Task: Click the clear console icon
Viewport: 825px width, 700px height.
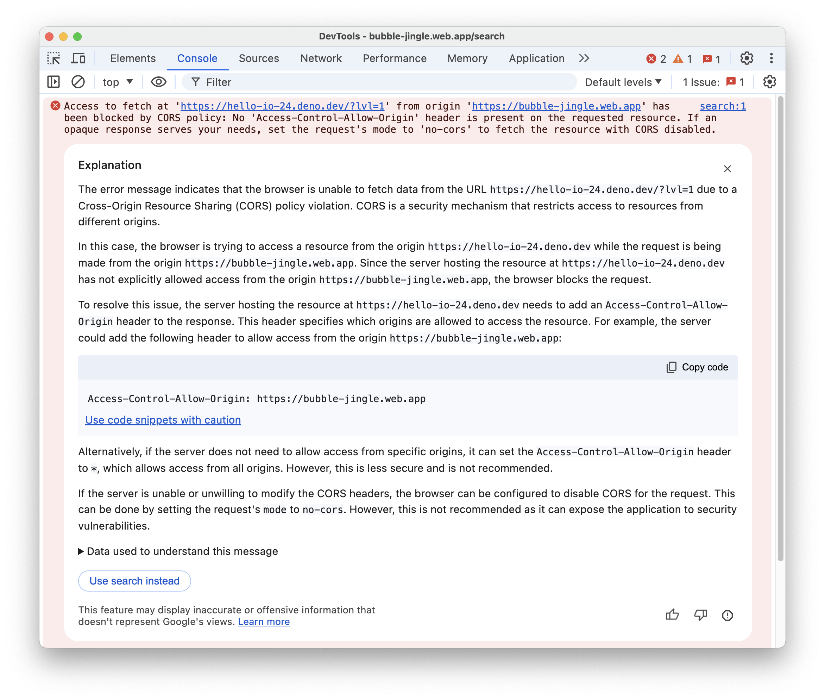Action: coord(78,83)
